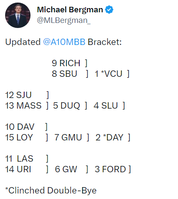Open the @MLBergman_ handle link

pyautogui.click(x=64, y=20)
